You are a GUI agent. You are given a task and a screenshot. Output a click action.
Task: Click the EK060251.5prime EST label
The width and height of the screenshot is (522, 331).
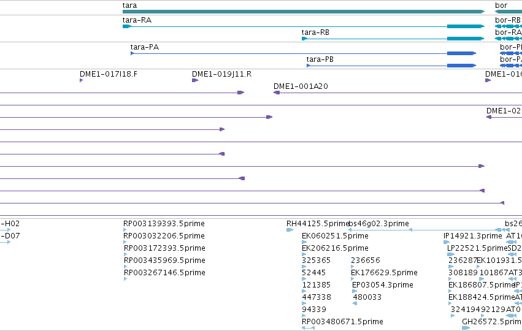coord(335,236)
